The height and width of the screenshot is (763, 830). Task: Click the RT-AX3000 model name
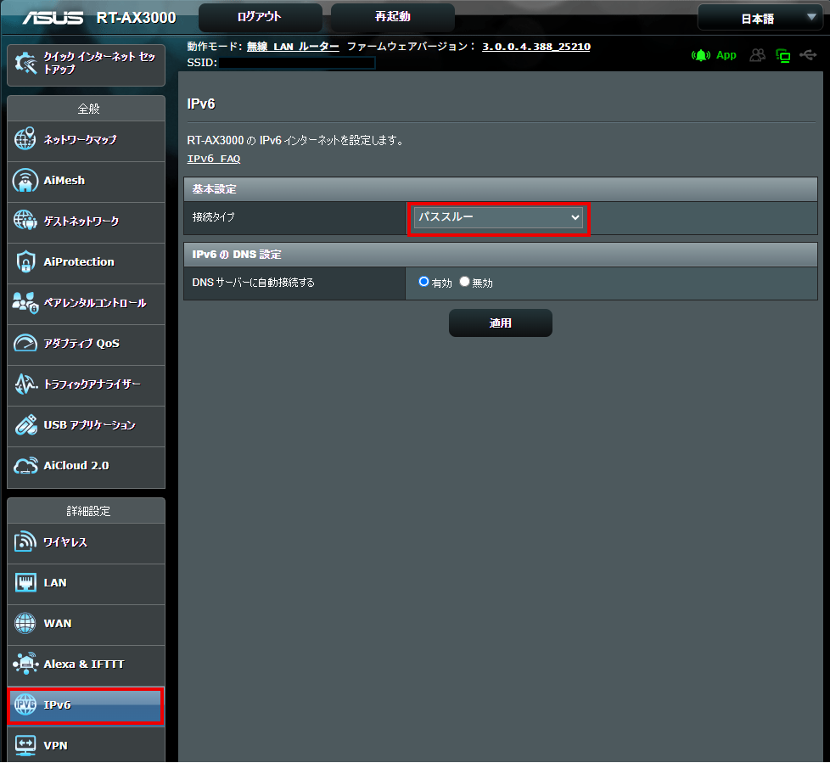pyautogui.click(x=136, y=18)
